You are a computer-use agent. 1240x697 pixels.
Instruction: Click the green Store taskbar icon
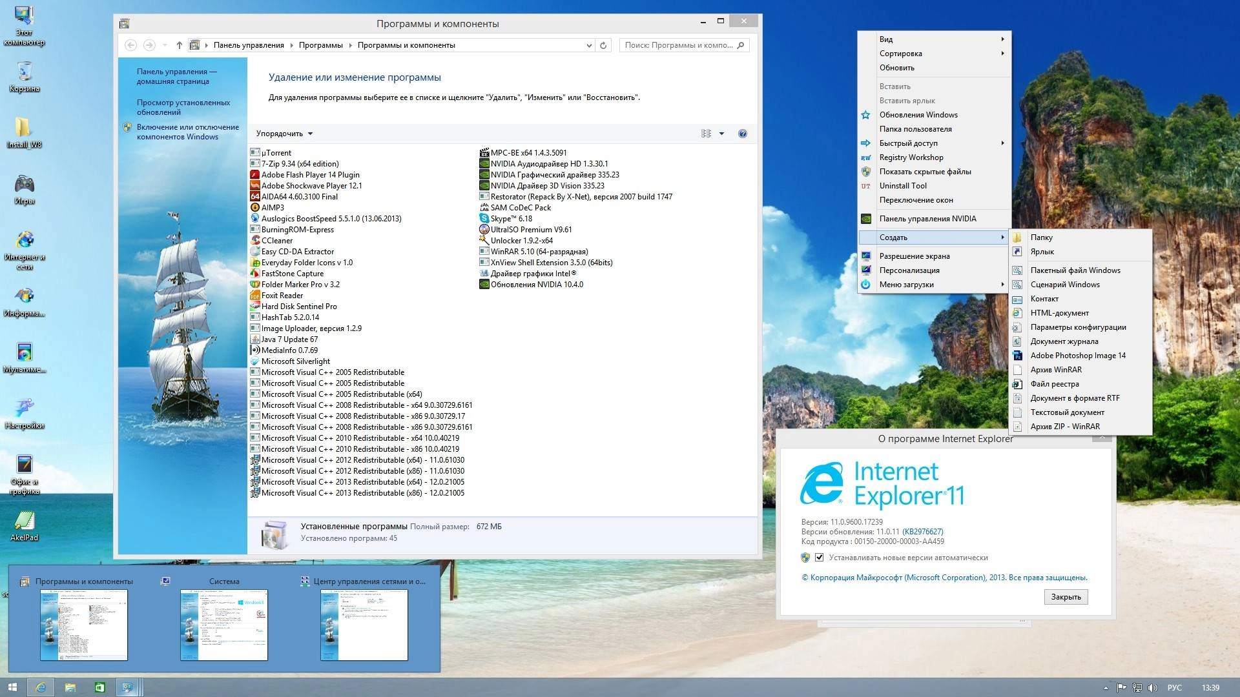coord(99,687)
